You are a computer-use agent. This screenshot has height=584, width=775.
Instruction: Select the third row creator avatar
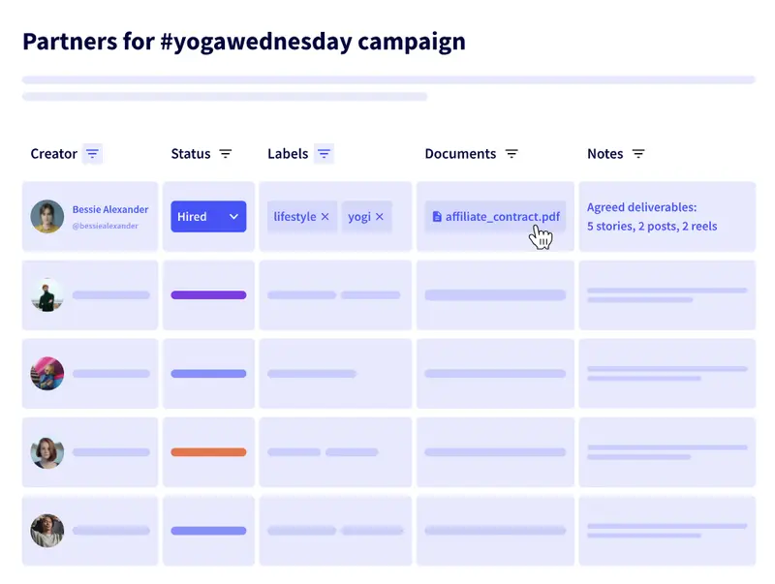47,374
